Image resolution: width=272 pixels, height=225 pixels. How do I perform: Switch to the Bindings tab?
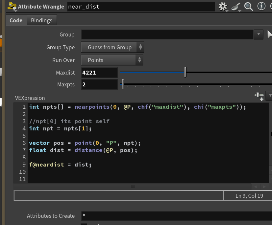[42, 20]
